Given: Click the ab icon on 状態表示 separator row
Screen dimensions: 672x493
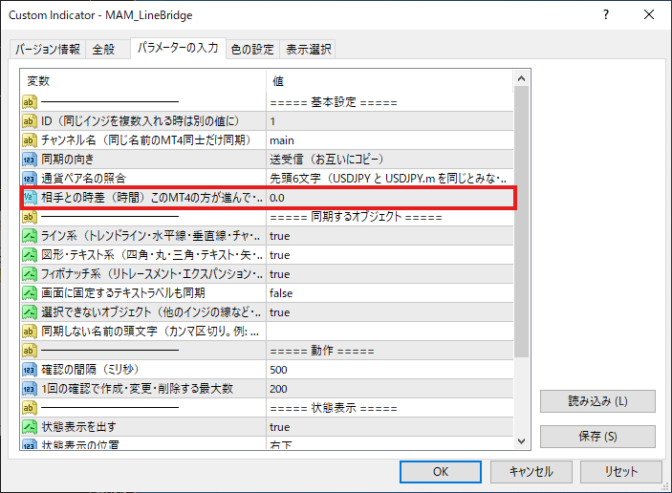Looking at the screenshot, I should [29, 408].
